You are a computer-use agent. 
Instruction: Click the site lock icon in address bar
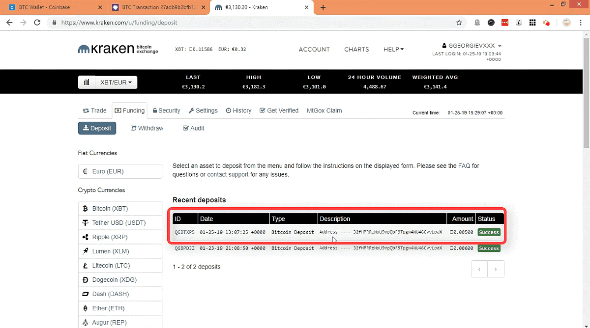(x=54, y=23)
